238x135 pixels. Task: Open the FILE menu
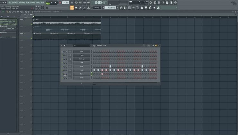point(10,3)
